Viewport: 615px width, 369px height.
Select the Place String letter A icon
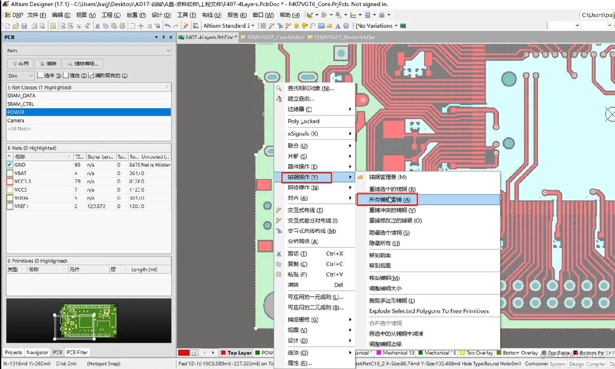(338, 26)
